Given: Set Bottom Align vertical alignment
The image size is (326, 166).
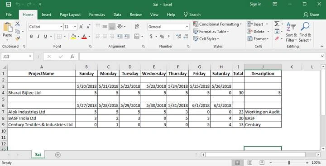Looking at the screenshot, I should click(112, 27).
